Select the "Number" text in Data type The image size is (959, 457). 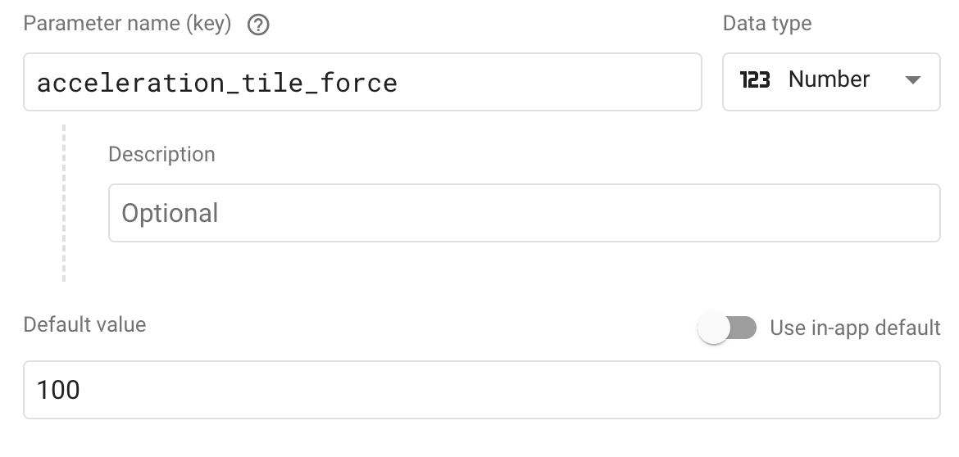829,80
